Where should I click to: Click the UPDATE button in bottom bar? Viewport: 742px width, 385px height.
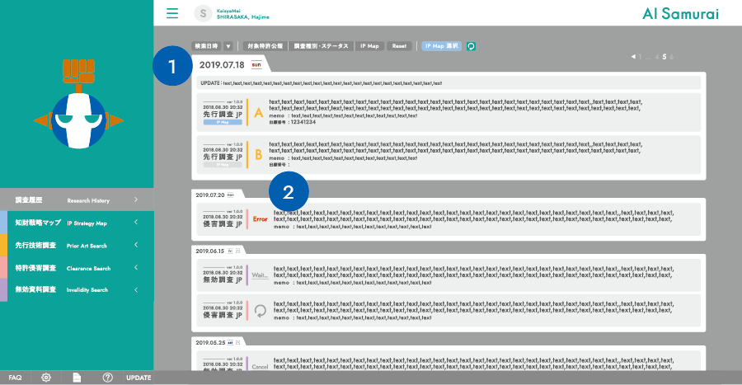(x=138, y=377)
